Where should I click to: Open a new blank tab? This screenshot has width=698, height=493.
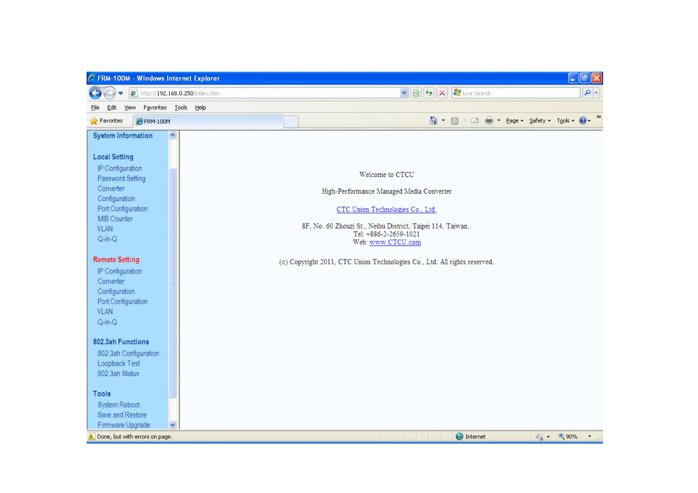click(291, 122)
